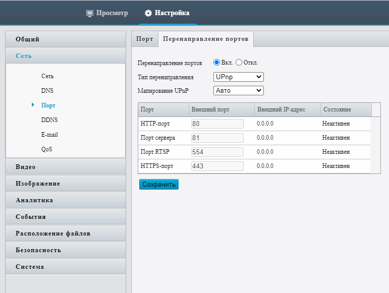This screenshot has width=389, height=293.
Task: Switch to the Настройка top tab
Action: click(x=168, y=13)
